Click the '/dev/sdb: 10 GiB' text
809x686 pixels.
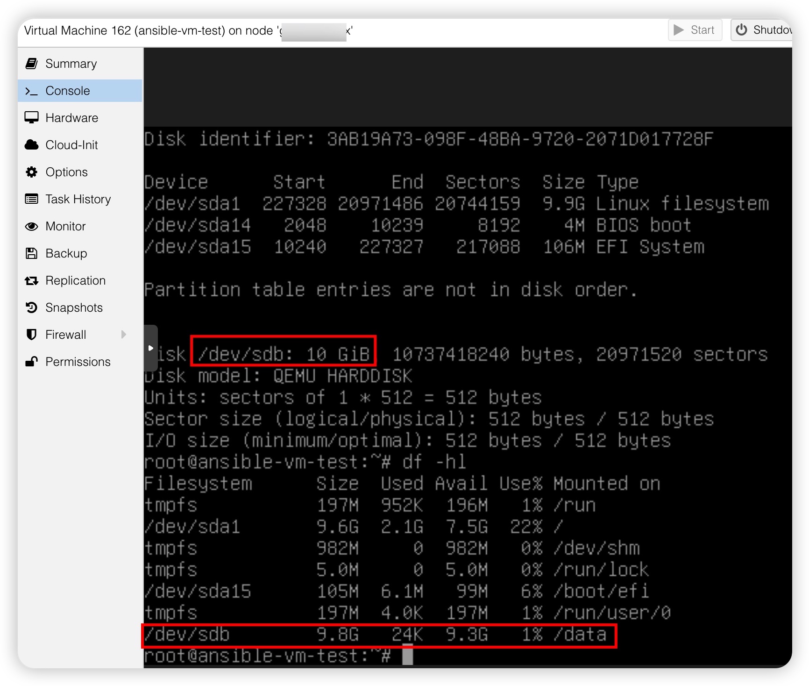[x=284, y=354]
